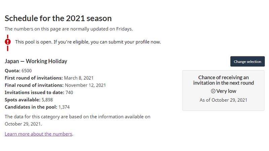Click the First round of invitations label
Screen dimensions: 269x151
pyautogui.click(x=34, y=78)
